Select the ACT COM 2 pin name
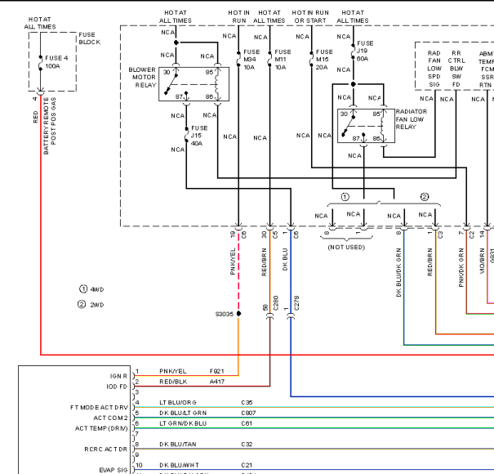 tap(110, 418)
